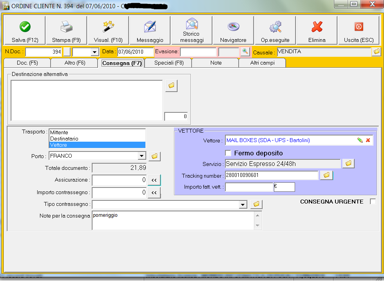Viewport: 384px width, 290px height.
Task: Open Storico messaggi history
Action: [x=192, y=30]
